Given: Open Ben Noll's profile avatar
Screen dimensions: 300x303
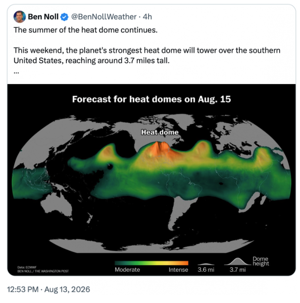Looking at the screenshot, I should tap(20, 17).
